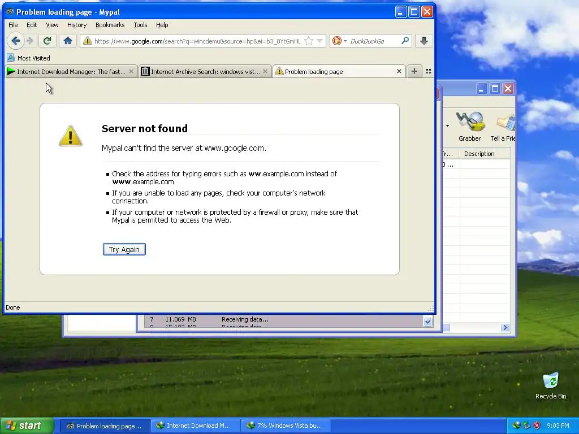Click the Grabber icon in IDM window
The height and width of the screenshot is (434, 579).
(x=469, y=126)
